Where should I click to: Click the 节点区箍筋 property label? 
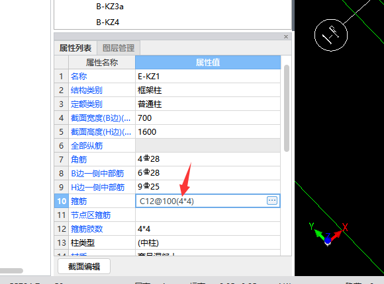(91, 215)
